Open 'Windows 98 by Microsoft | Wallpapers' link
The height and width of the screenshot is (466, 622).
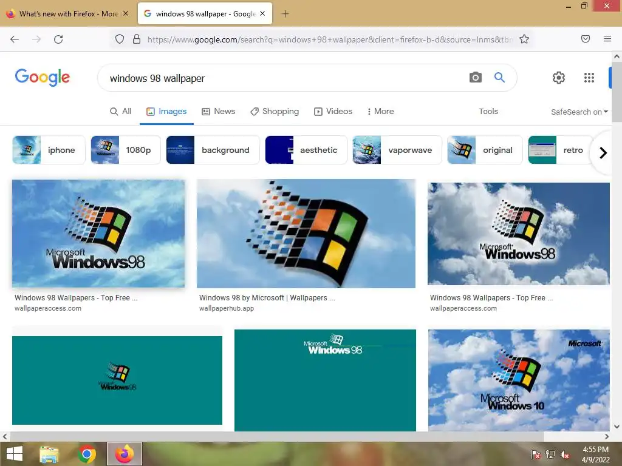267,297
